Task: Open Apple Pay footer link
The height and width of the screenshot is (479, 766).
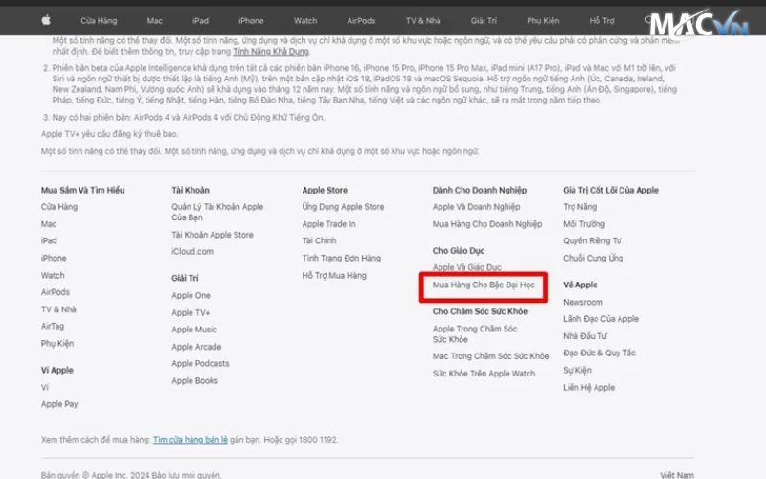Action: coord(59,404)
